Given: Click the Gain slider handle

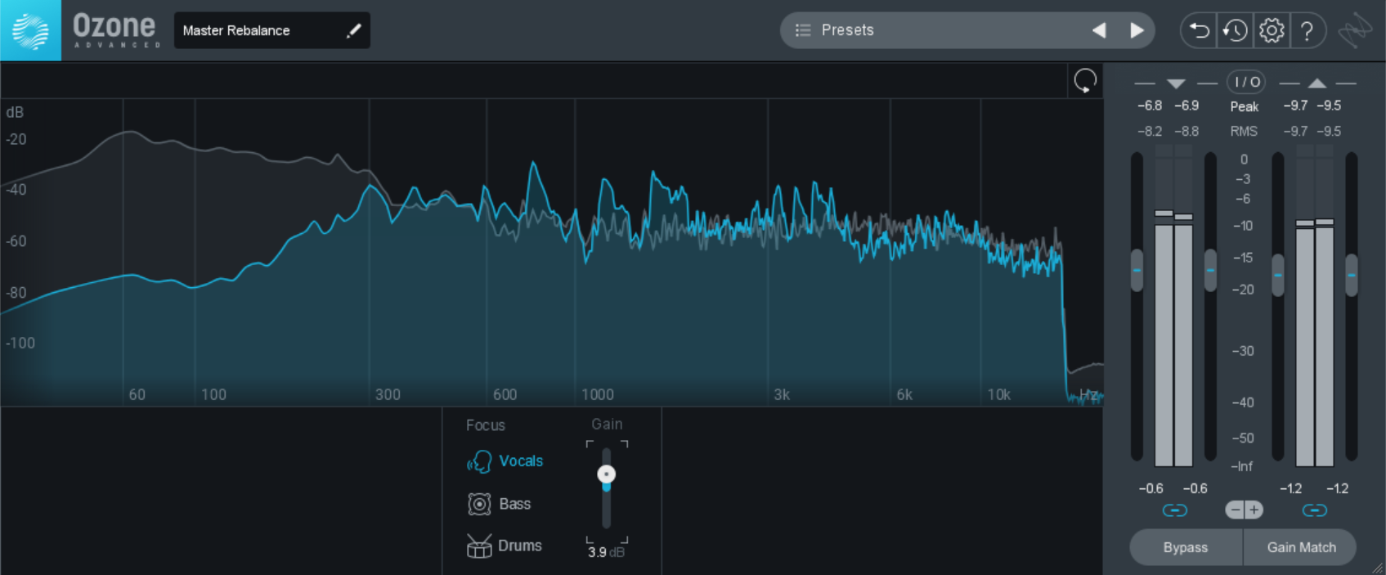Looking at the screenshot, I should coord(606,474).
